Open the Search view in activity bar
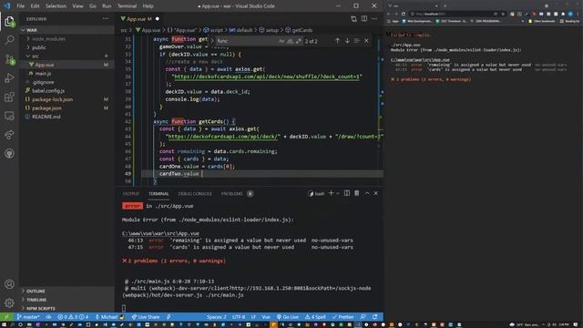The width and height of the screenshot is (583, 328). pos(9,40)
